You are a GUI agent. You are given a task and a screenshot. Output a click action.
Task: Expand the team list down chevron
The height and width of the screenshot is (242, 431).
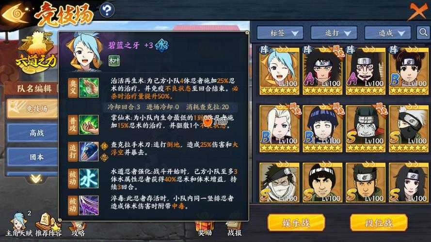36,179
